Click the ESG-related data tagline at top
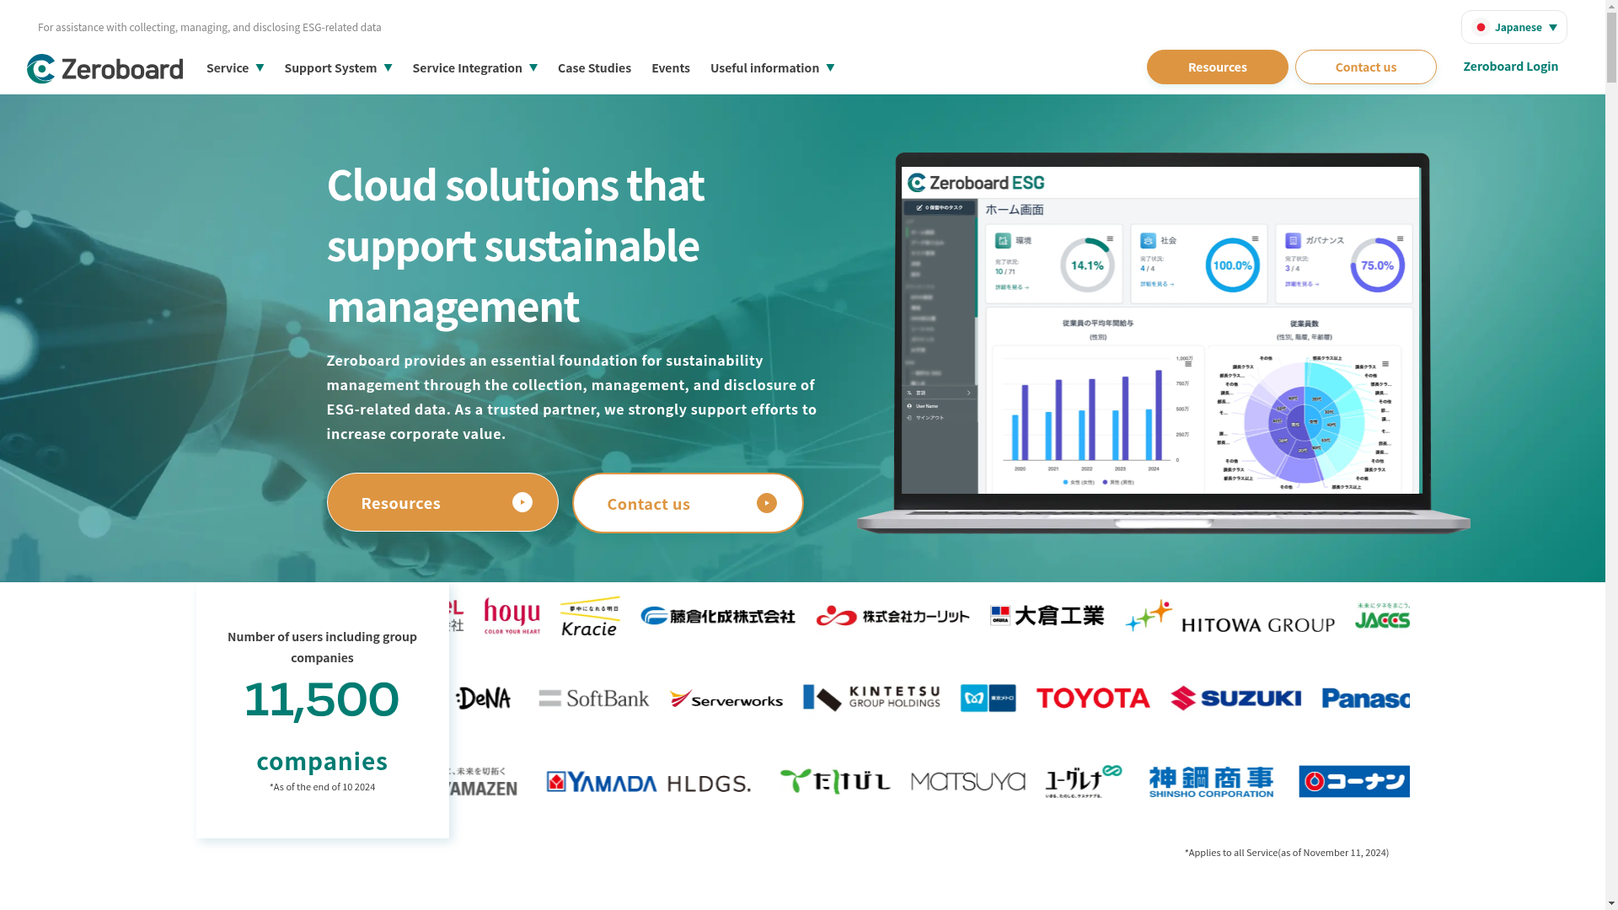Image resolution: width=1618 pixels, height=910 pixels. 209,27
